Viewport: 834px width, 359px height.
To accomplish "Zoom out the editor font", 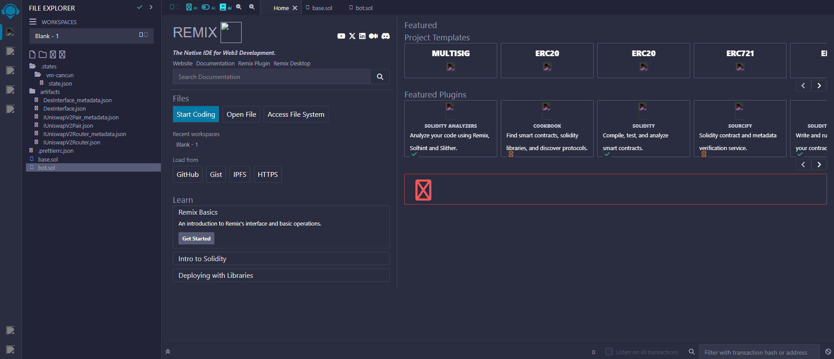I will [x=239, y=7].
